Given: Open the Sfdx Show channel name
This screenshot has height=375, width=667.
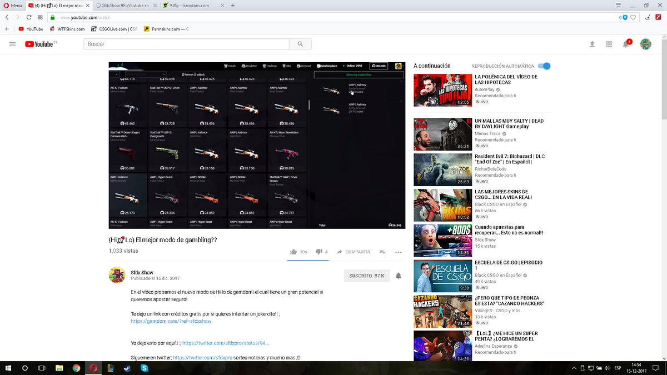Looking at the screenshot, I should click(142, 272).
